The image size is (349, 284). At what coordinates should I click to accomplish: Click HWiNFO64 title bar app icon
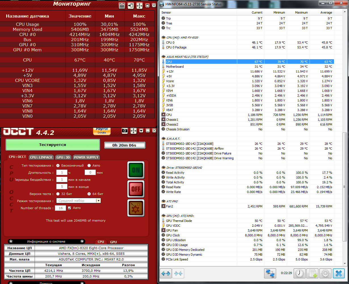(x=161, y=4)
